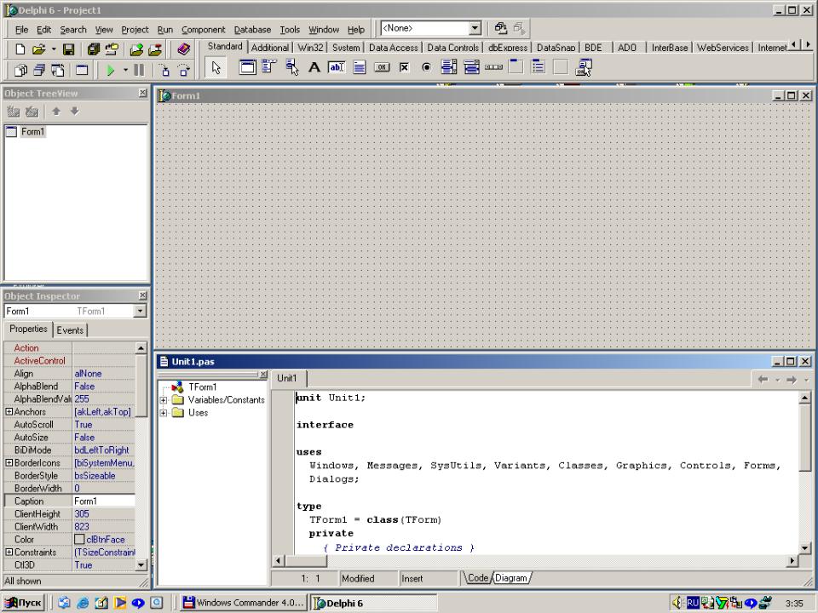The image size is (818, 613).
Task: Select the CheckBox component icon
Action: 404,67
